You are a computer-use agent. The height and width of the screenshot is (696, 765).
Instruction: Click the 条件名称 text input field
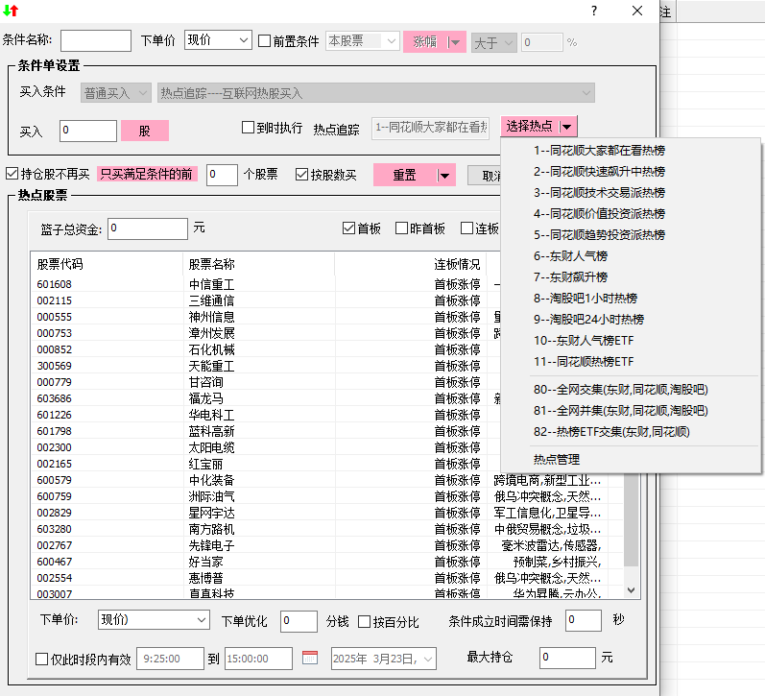(x=96, y=40)
